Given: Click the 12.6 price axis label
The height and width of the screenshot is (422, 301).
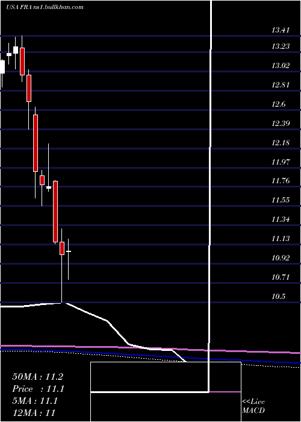Looking at the screenshot, I should pyautogui.click(x=278, y=104).
